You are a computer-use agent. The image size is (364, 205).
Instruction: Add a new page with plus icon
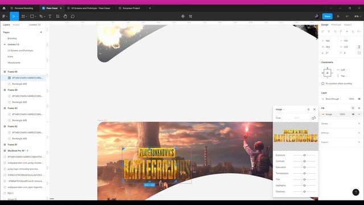tap(41, 32)
